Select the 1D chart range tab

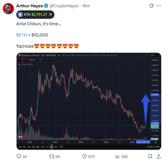pos(20,147)
